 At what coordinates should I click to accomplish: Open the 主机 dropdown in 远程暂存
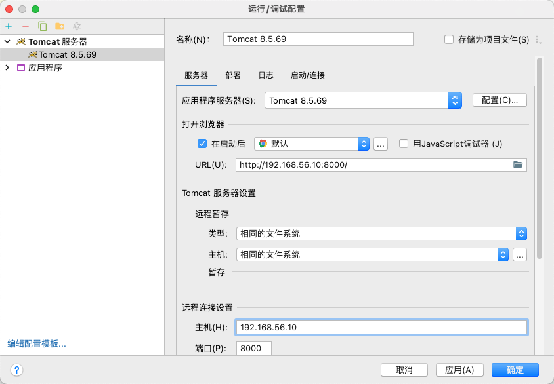pyautogui.click(x=372, y=255)
